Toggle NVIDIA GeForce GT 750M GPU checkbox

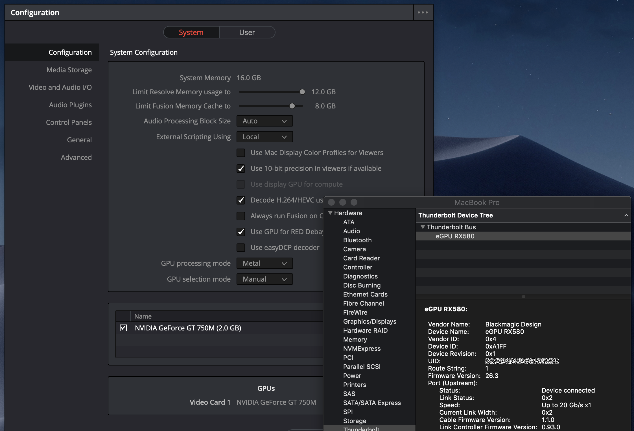[124, 328]
